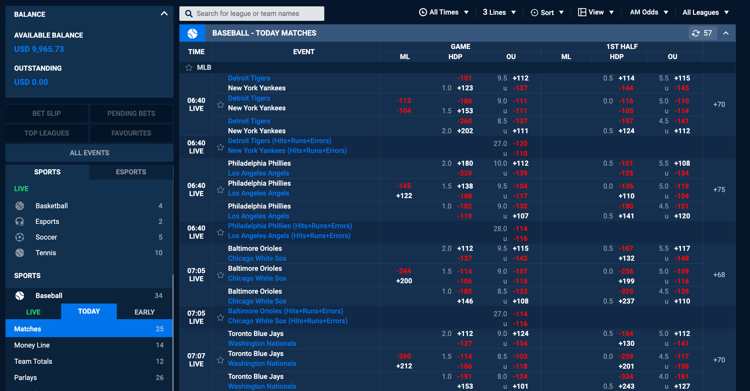Select the Matches market row

[89, 329]
